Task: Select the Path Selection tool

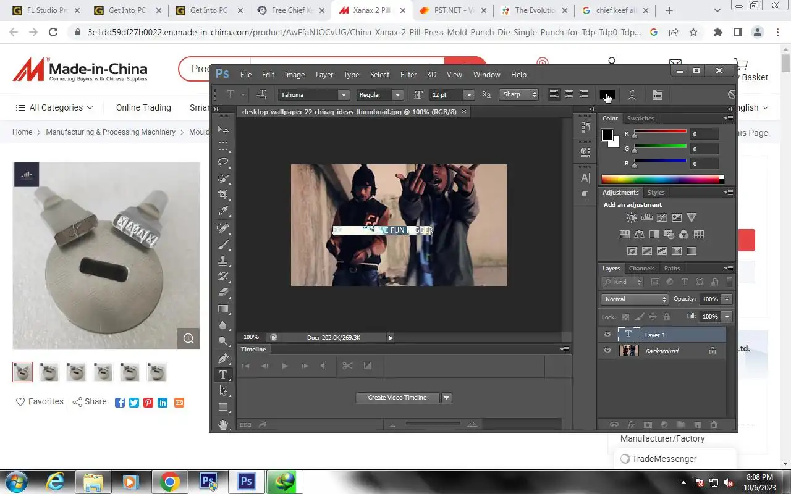Action: [223, 391]
